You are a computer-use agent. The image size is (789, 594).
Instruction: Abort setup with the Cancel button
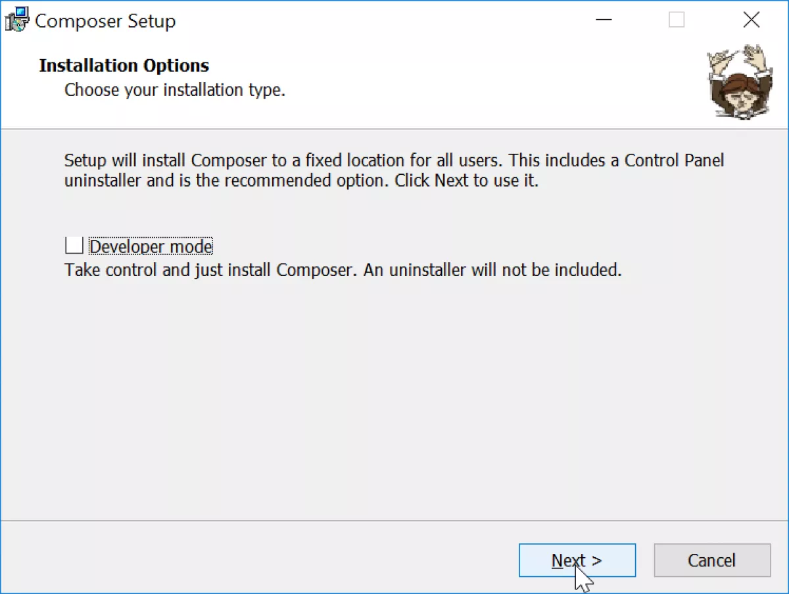coord(711,560)
